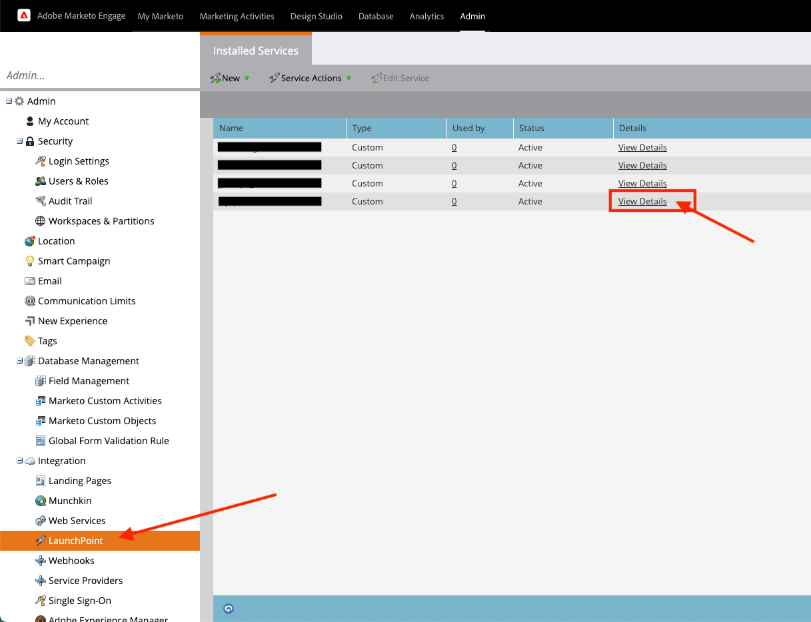Collapse the Admin tree root node
The width and height of the screenshot is (811, 622).
(x=9, y=101)
